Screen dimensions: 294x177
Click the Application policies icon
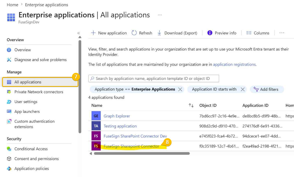click(9, 168)
